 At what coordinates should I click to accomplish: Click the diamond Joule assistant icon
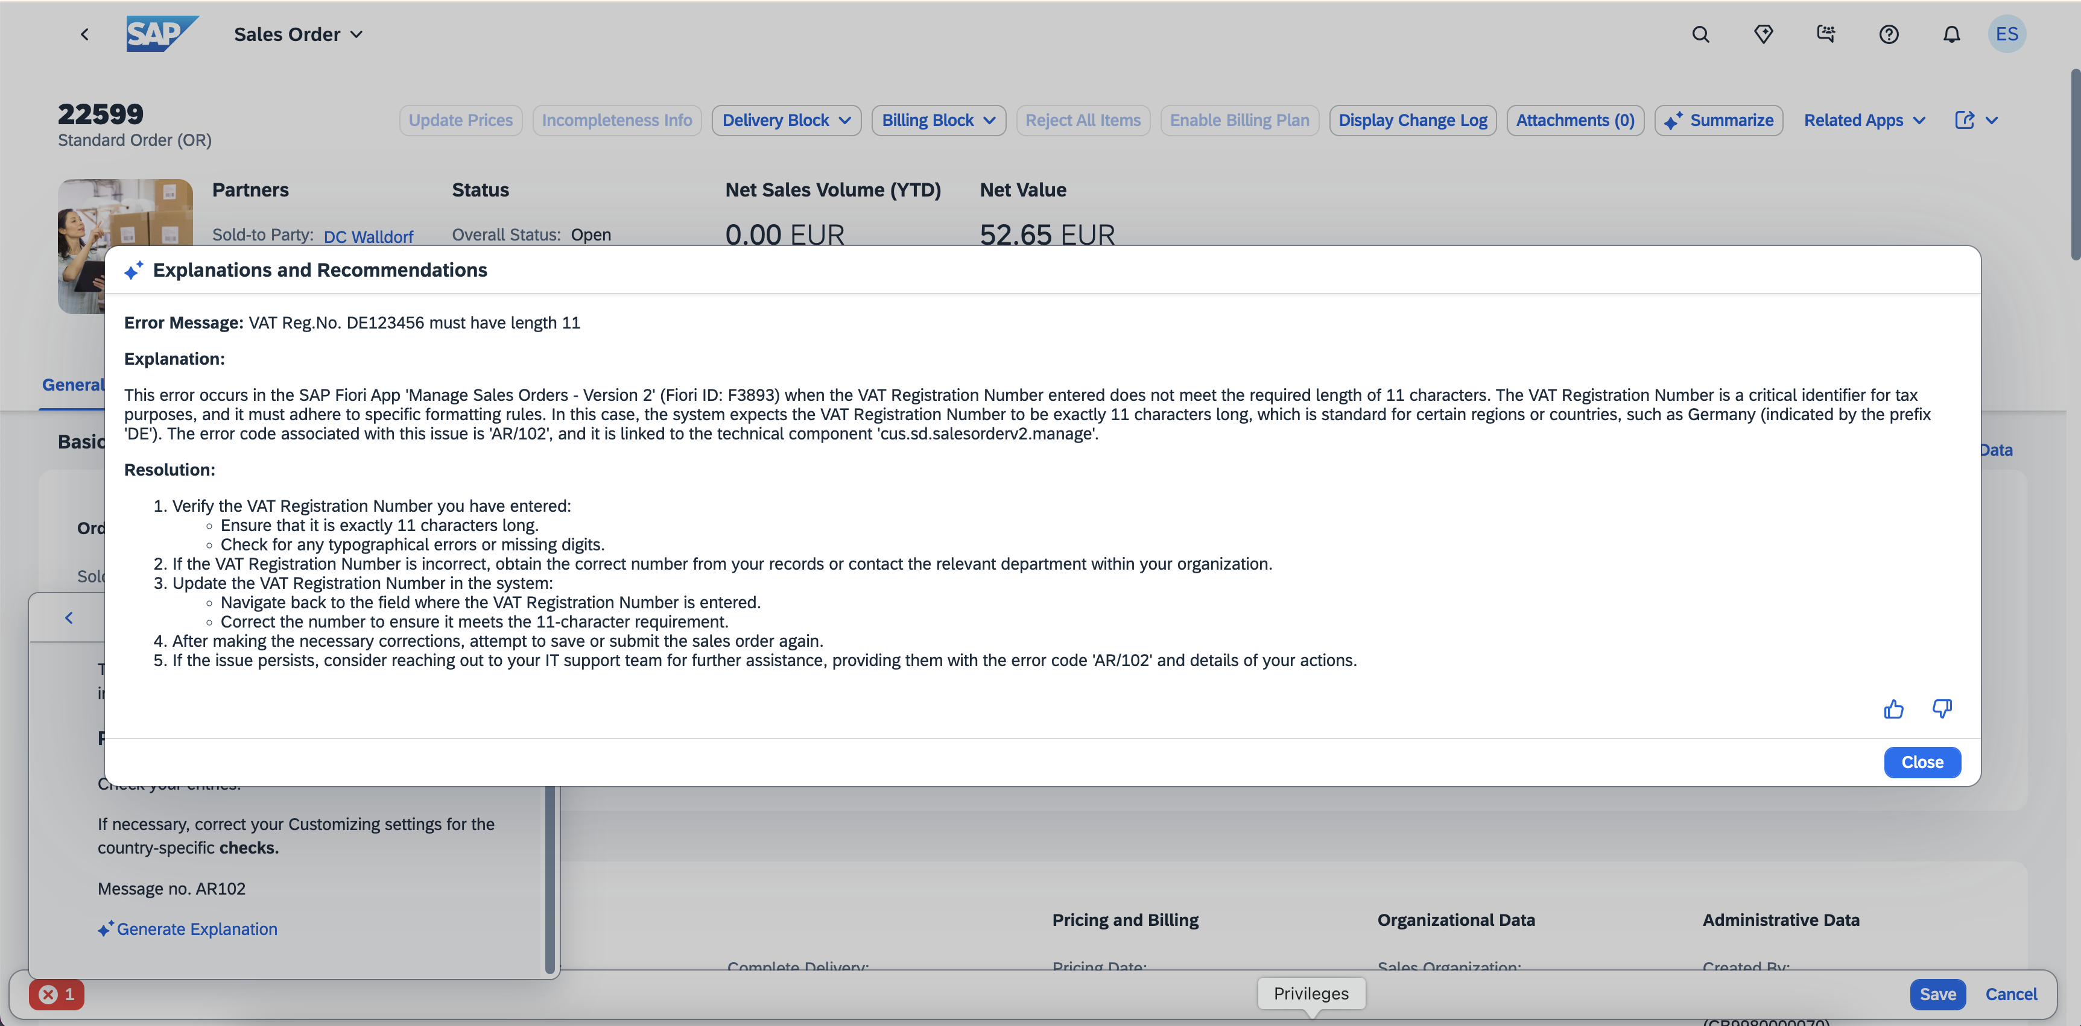[1763, 34]
